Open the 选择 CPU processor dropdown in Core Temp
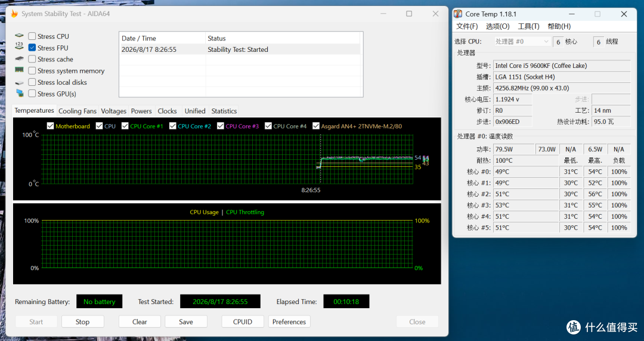The height and width of the screenshot is (341, 644). tap(522, 42)
